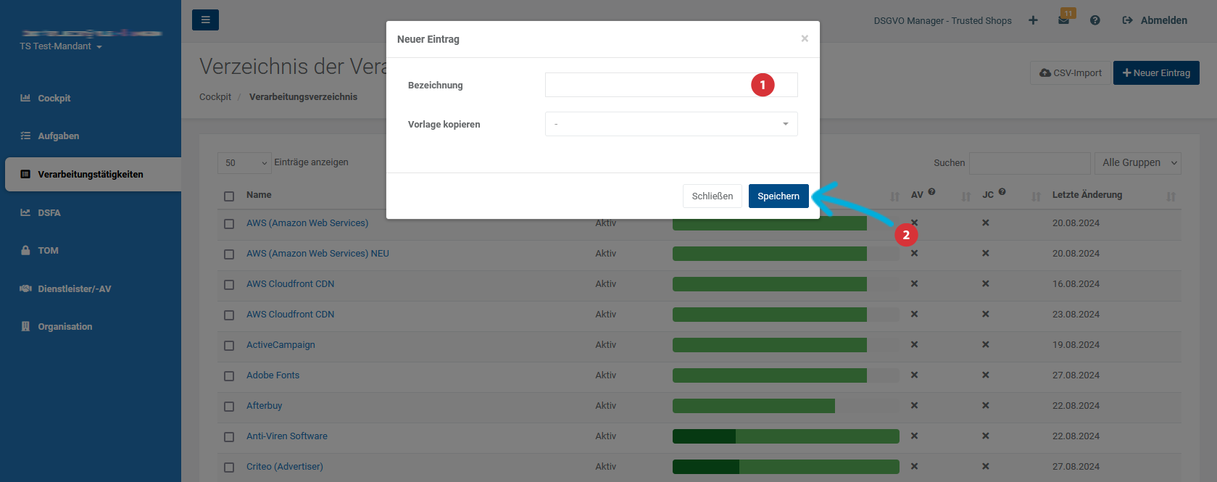Open the ActiveCampaign entry

click(281, 344)
